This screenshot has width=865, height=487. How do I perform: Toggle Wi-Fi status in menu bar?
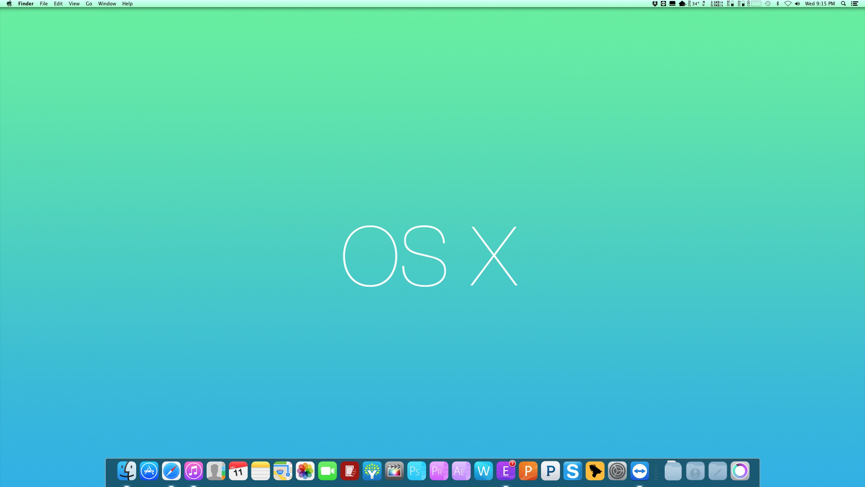pyautogui.click(x=788, y=4)
